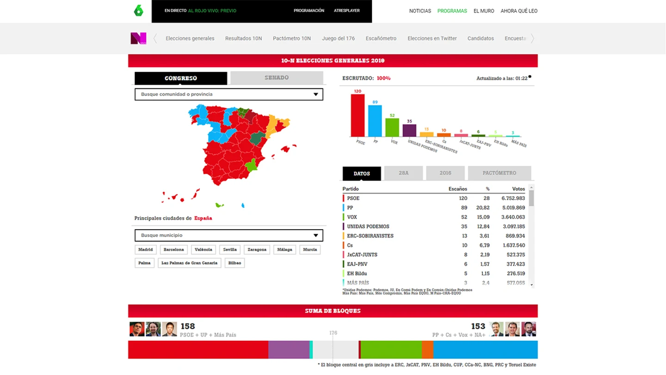Open Candidatos nav item
This screenshot has height=375, width=666.
click(481, 38)
